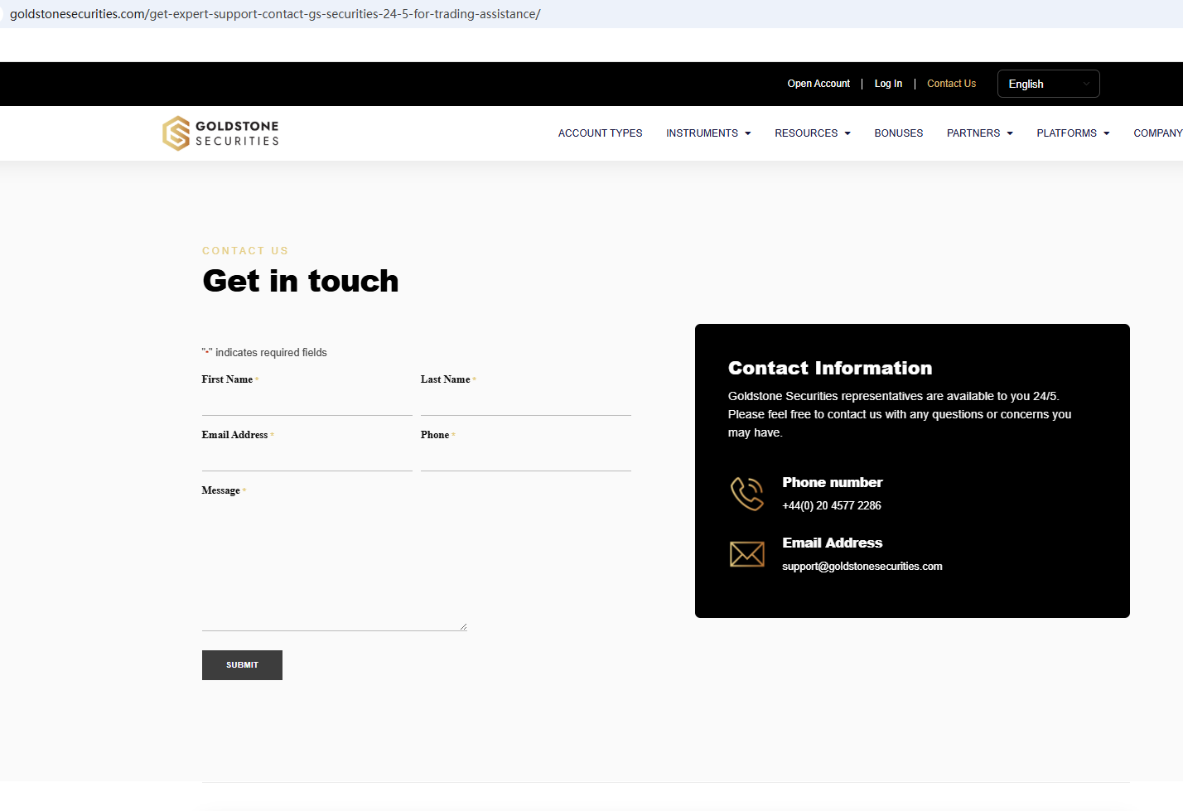The width and height of the screenshot is (1183, 811).
Task: Click the First Name input field
Action: [307, 403]
